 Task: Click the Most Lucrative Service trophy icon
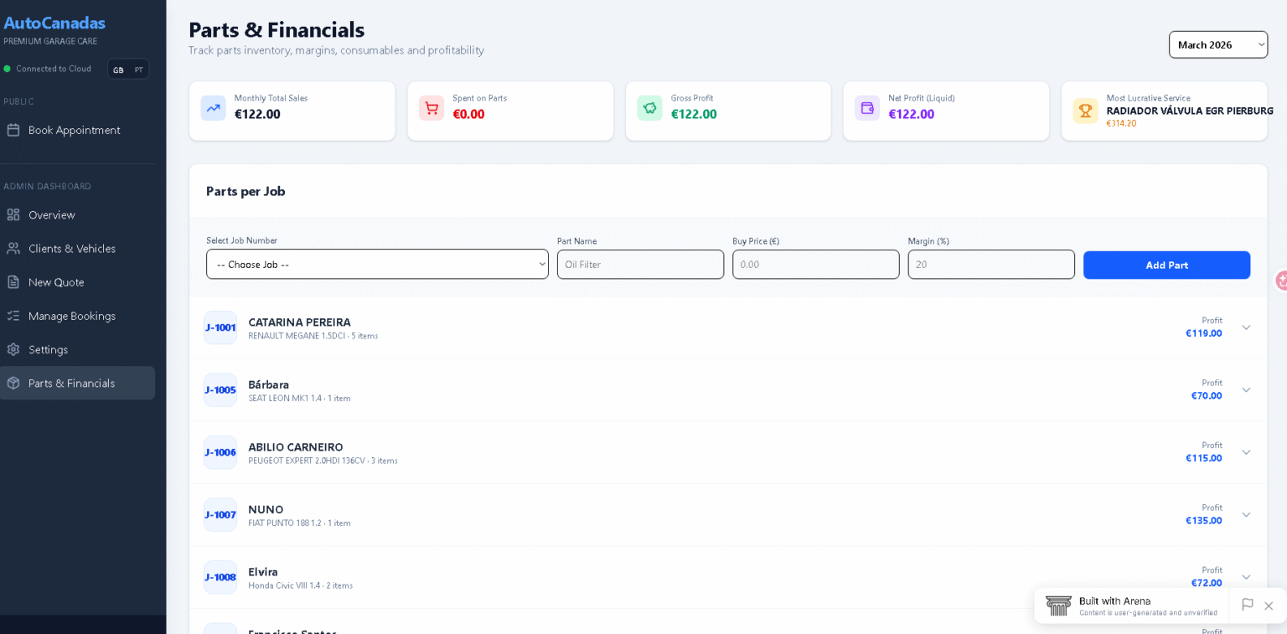tap(1085, 111)
